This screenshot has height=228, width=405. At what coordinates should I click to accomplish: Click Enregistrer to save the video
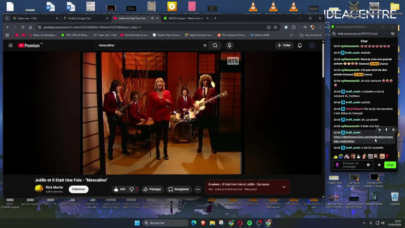coord(179,189)
